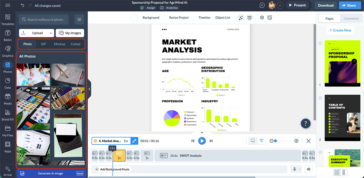
Task: Open the Data panel in the sidebar
Action: (x=8, y=82)
